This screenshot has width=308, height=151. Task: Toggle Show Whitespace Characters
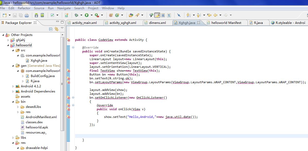click(169, 15)
